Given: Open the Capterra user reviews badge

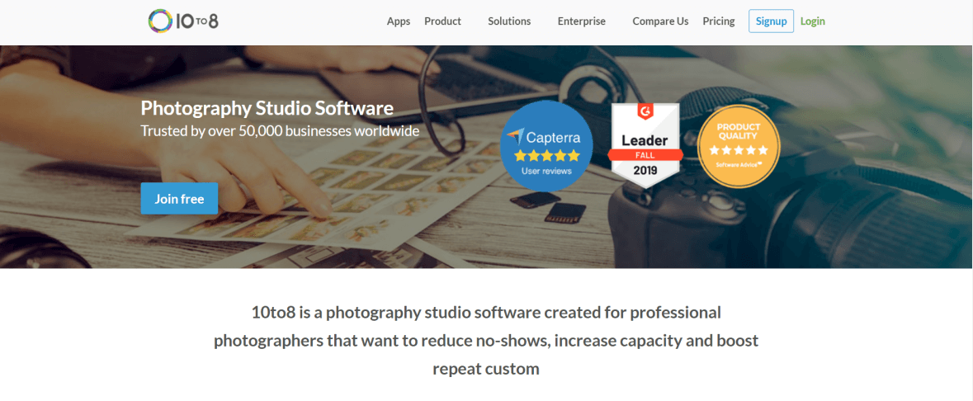Looking at the screenshot, I should (546, 145).
